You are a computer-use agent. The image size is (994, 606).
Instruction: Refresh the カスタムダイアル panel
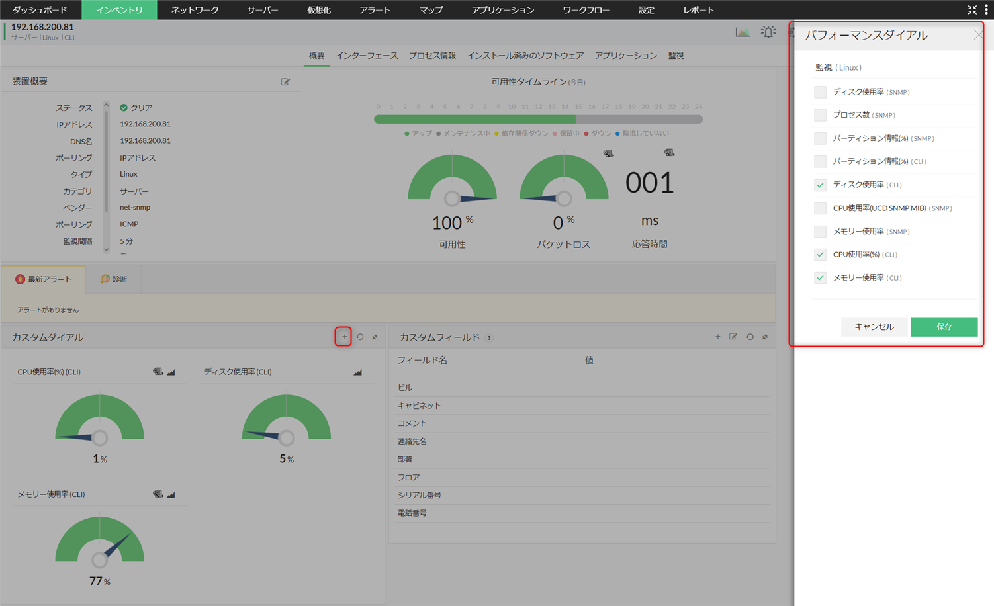tap(360, 337)
